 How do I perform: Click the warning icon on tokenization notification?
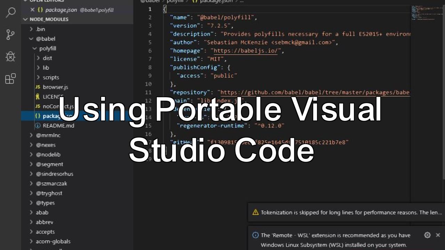pyautogui.click(x=256, y=212)
